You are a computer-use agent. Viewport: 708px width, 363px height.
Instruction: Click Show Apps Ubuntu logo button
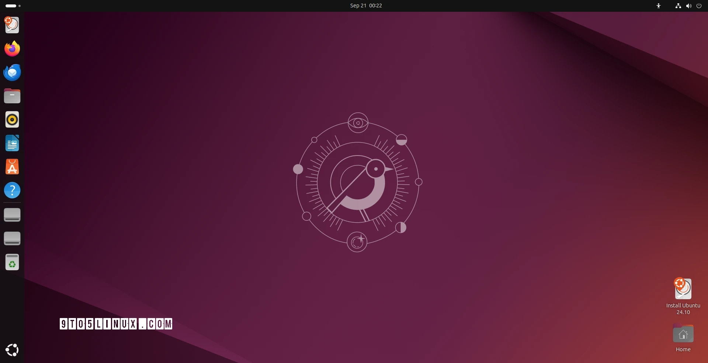[12, 350]
